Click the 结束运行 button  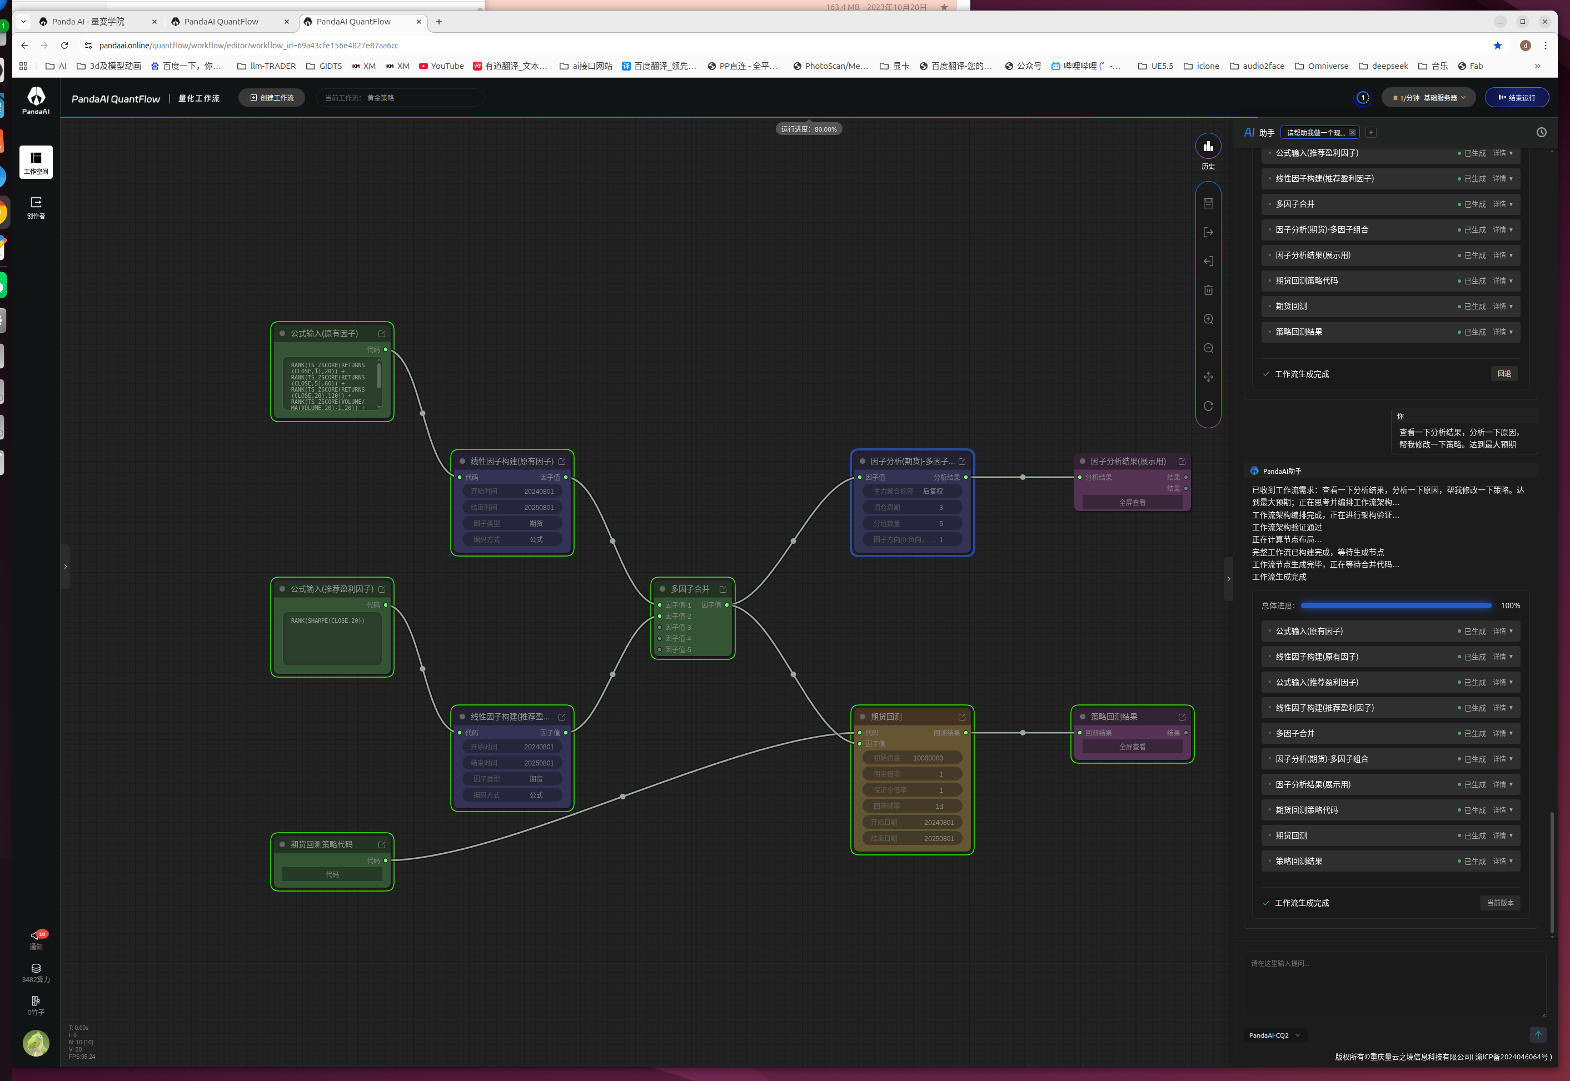point(1517,98)
